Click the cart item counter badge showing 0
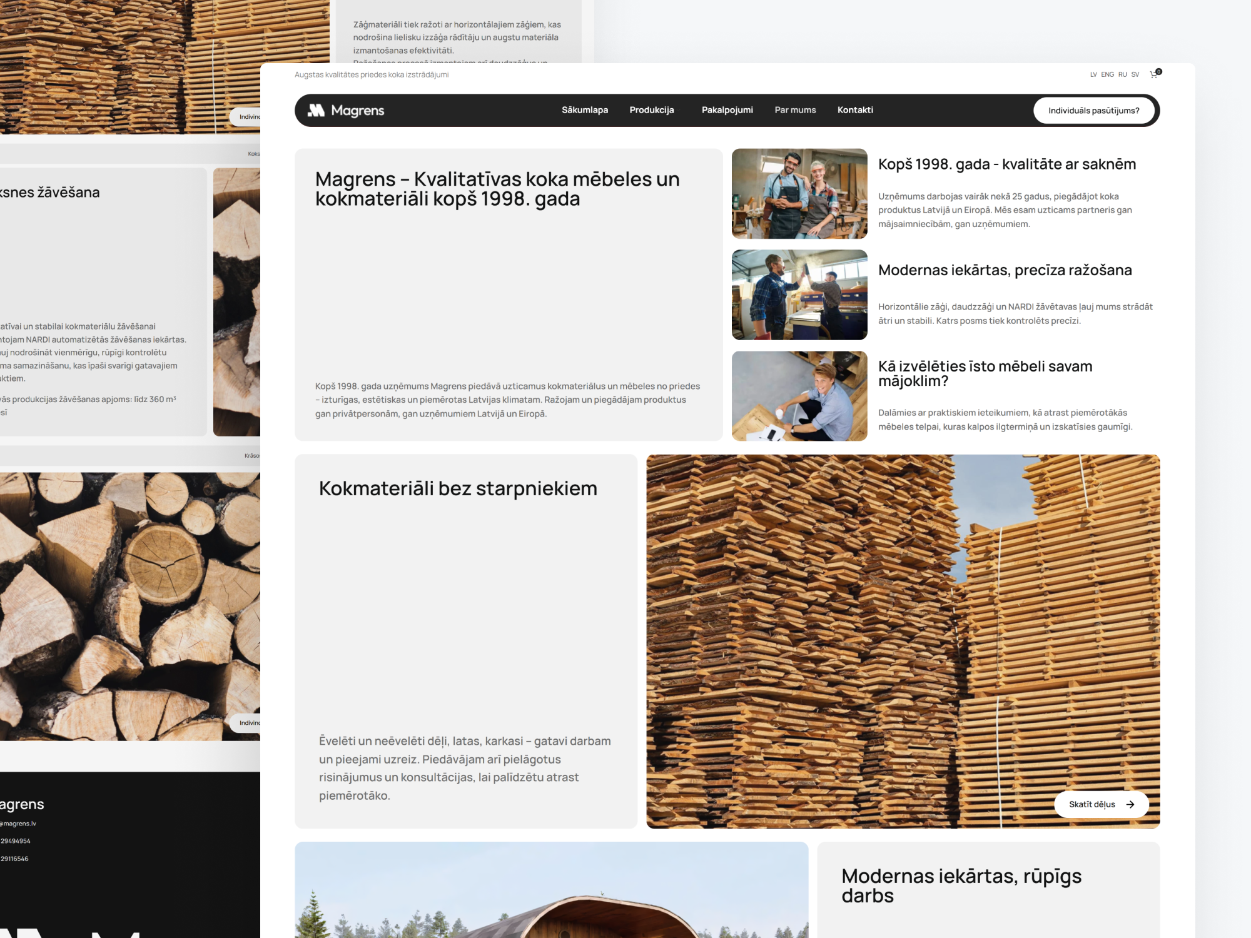The width and height of the screenshot is (1251, 938). pyautogui.click(x=1159, y=70)
